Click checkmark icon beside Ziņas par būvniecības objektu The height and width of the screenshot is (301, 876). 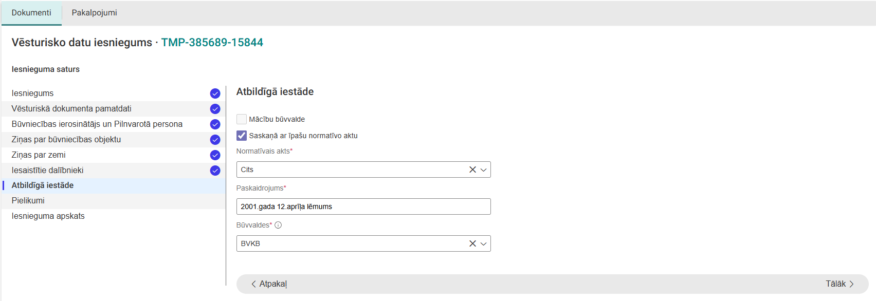[x=215, y=140]
